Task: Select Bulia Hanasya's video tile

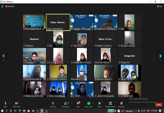Action: click(x=82, y=73)
